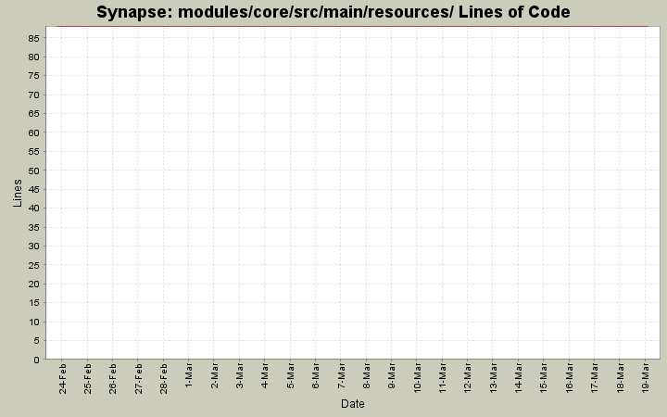The height and width of the screenshot is (417, 667).
Task: Click the '13-Mar' date tick label
Action: pyautogui.click(x=494, y=378)
